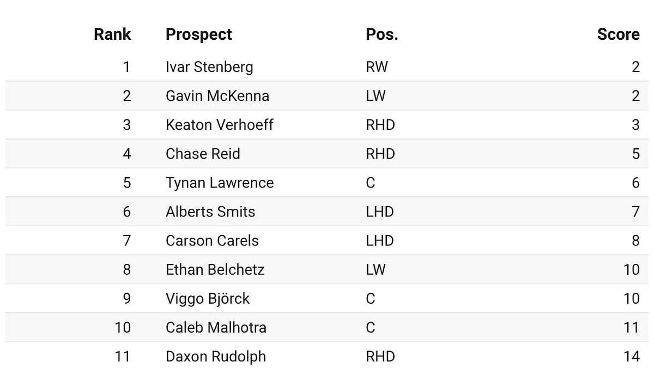Click the Caleb Malhotra name
Screen dimensions: 654x368
click(216, 327)
